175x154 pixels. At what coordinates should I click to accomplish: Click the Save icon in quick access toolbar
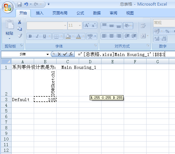tap(19, 4)
